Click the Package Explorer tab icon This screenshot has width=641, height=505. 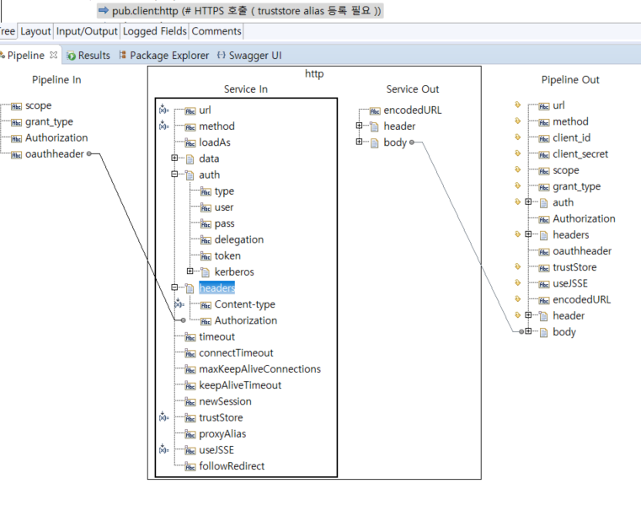123,56
